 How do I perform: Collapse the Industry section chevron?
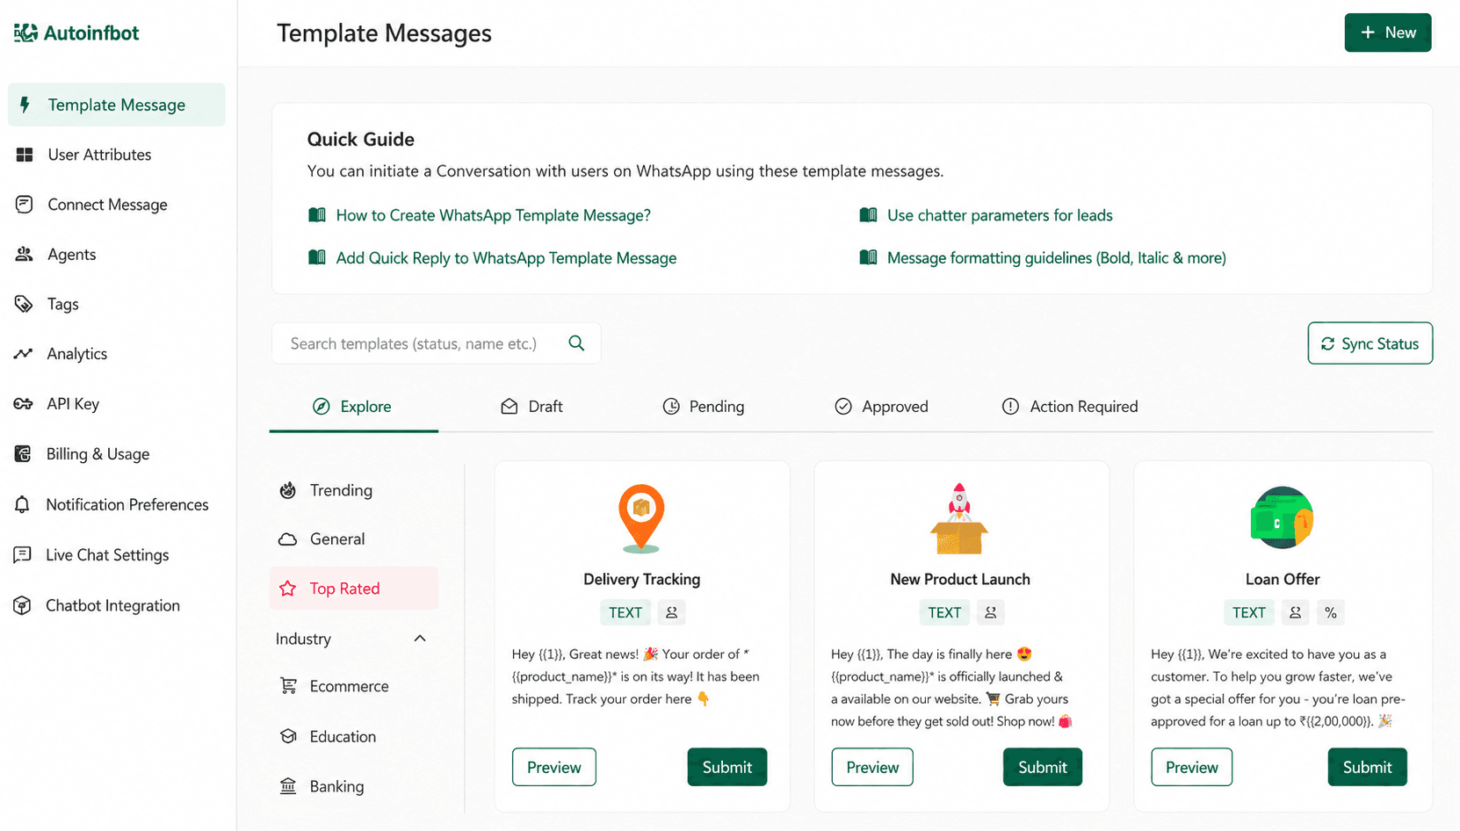coord(420,639)
